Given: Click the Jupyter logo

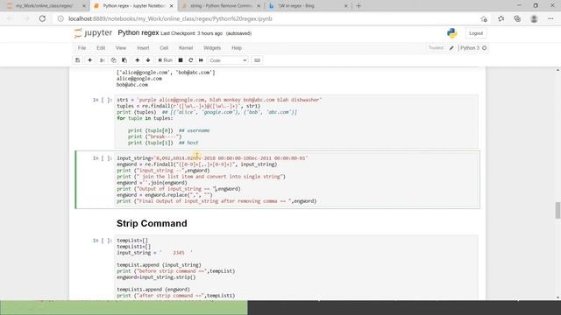Looking at the screenshot, I should (93, 33).
